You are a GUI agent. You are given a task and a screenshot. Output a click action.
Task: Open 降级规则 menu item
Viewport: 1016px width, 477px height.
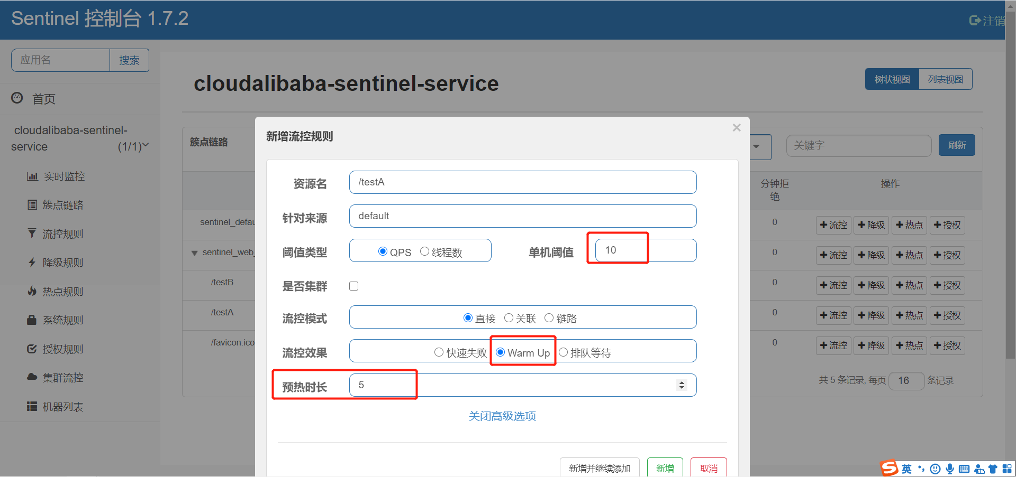pos(63,263)
